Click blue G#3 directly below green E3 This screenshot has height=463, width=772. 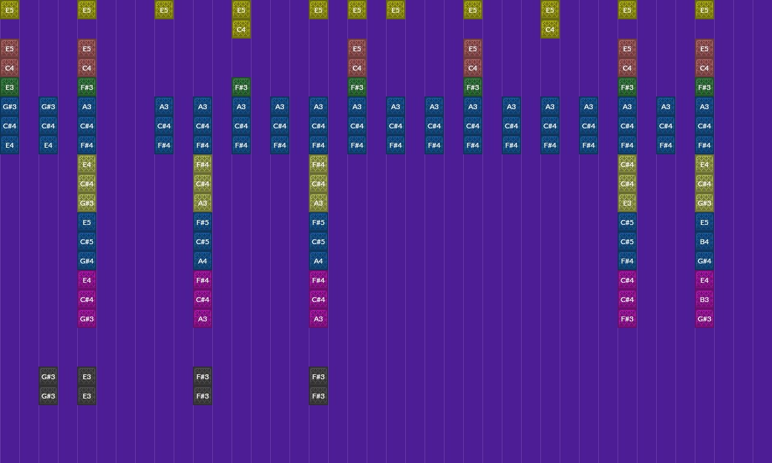tap(10, 107)
